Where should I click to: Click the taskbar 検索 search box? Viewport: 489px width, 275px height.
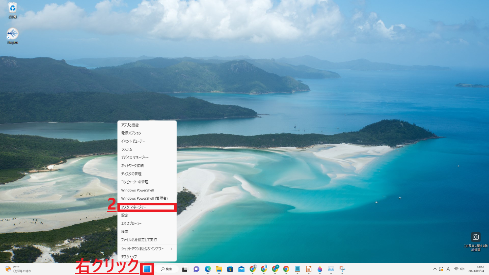tap(167, 269)
